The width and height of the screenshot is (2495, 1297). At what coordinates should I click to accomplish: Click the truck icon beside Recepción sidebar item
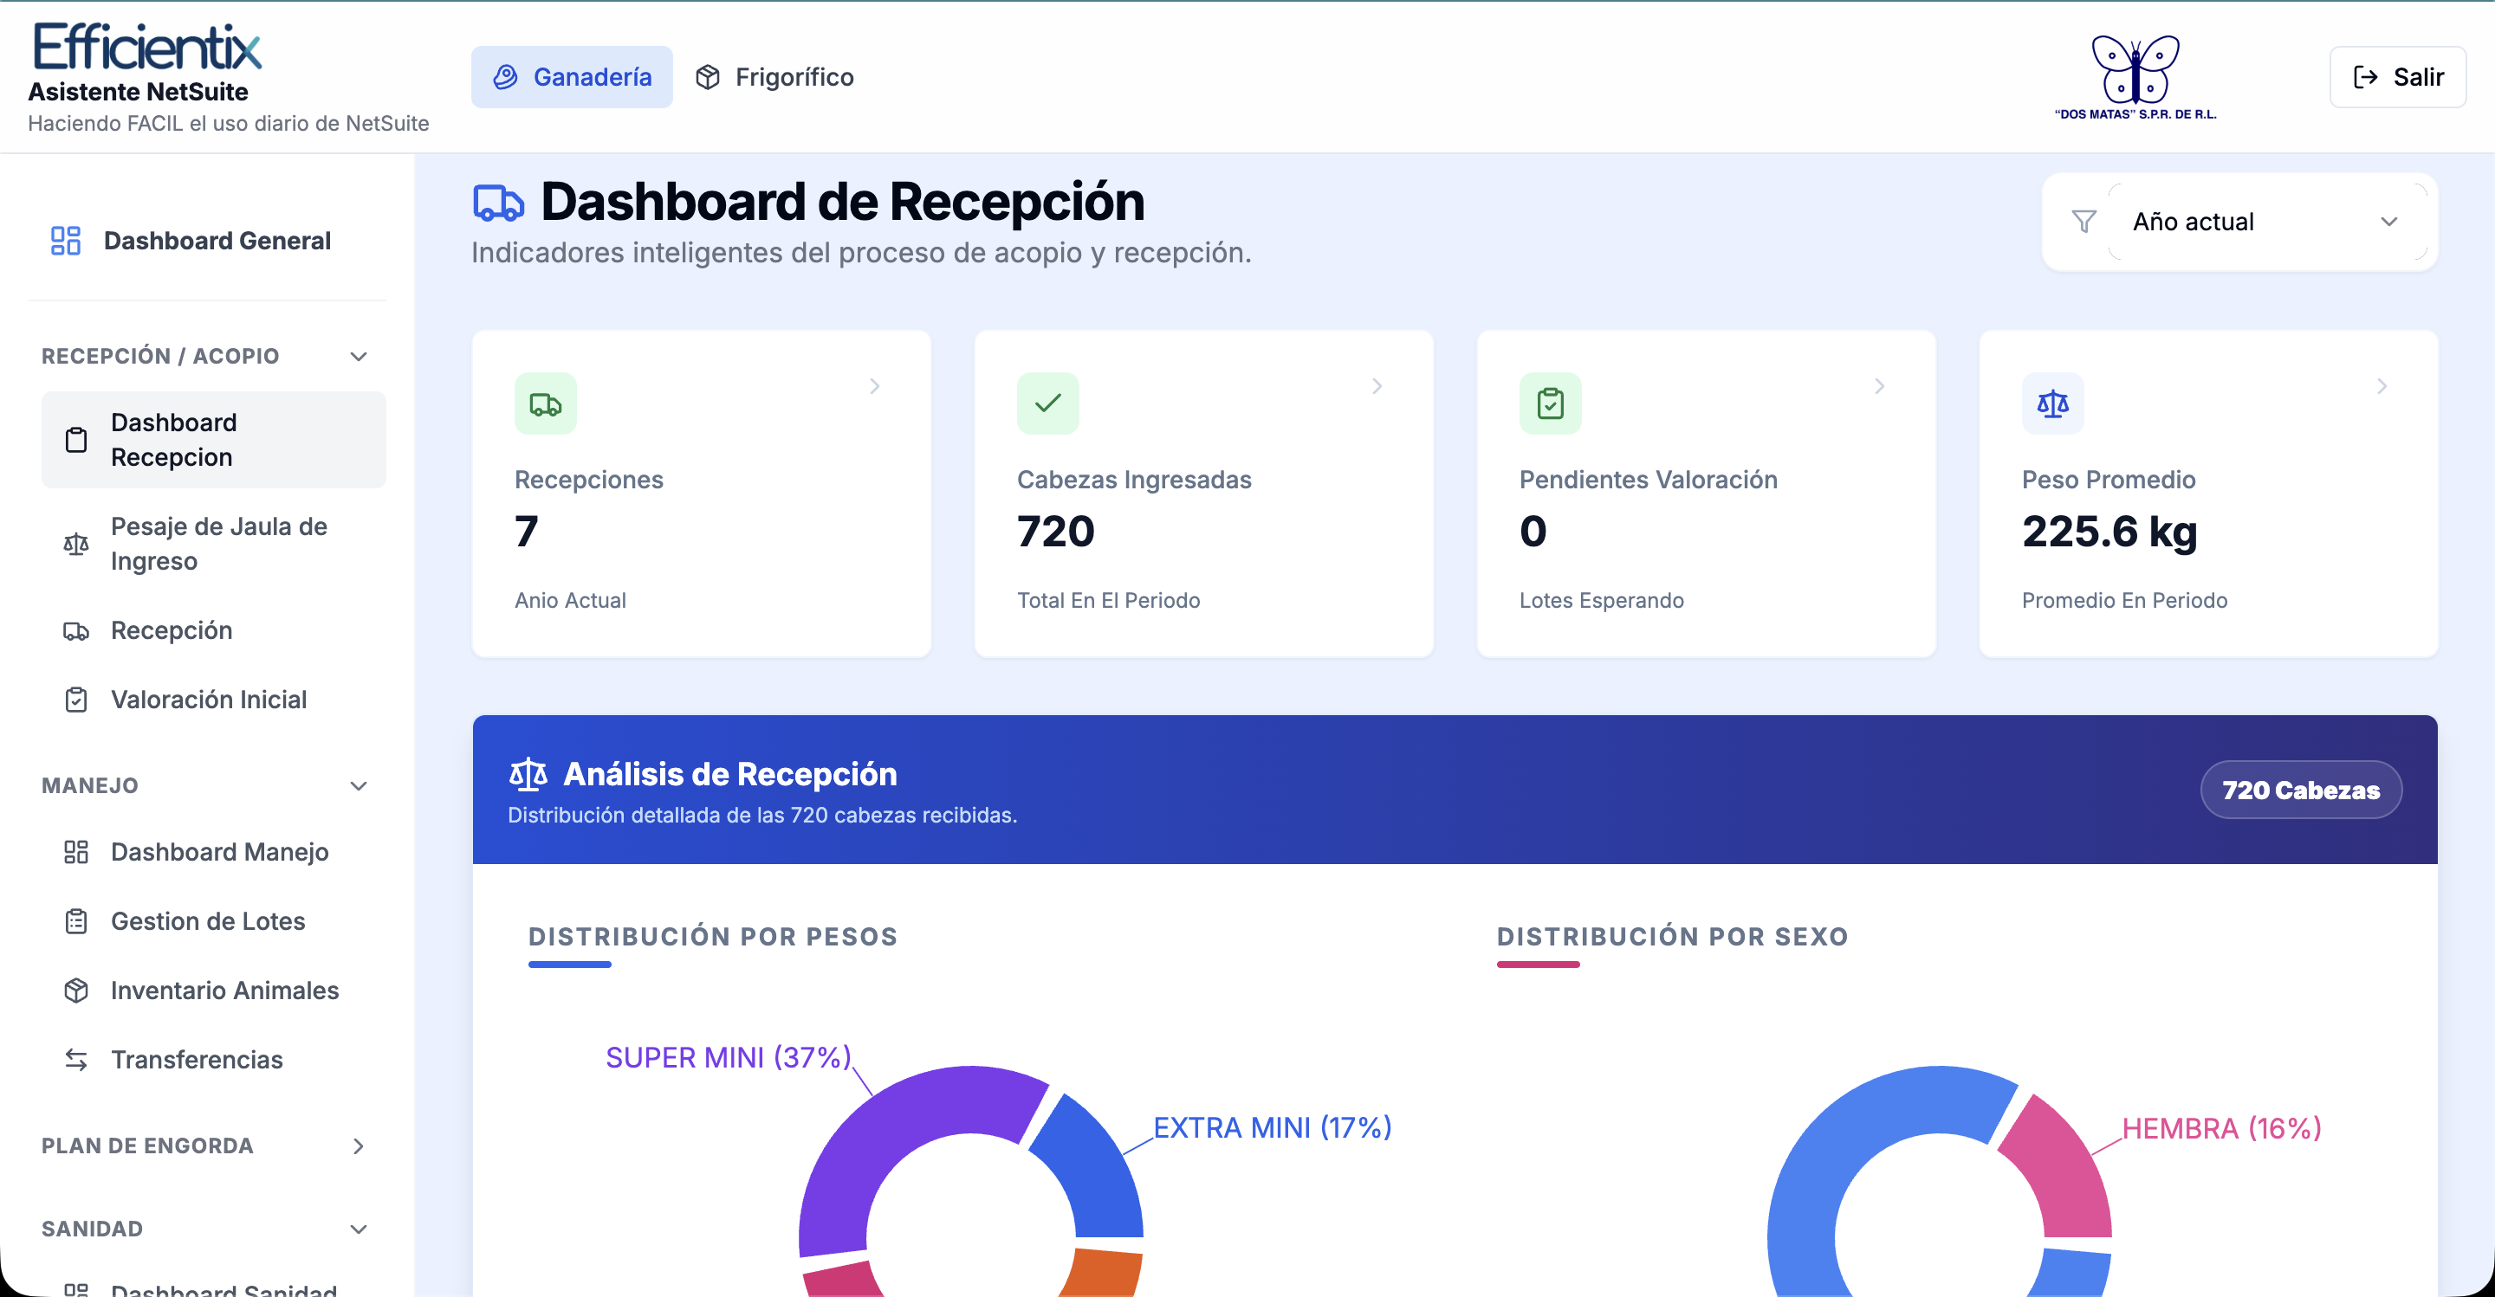coord(75,631)
